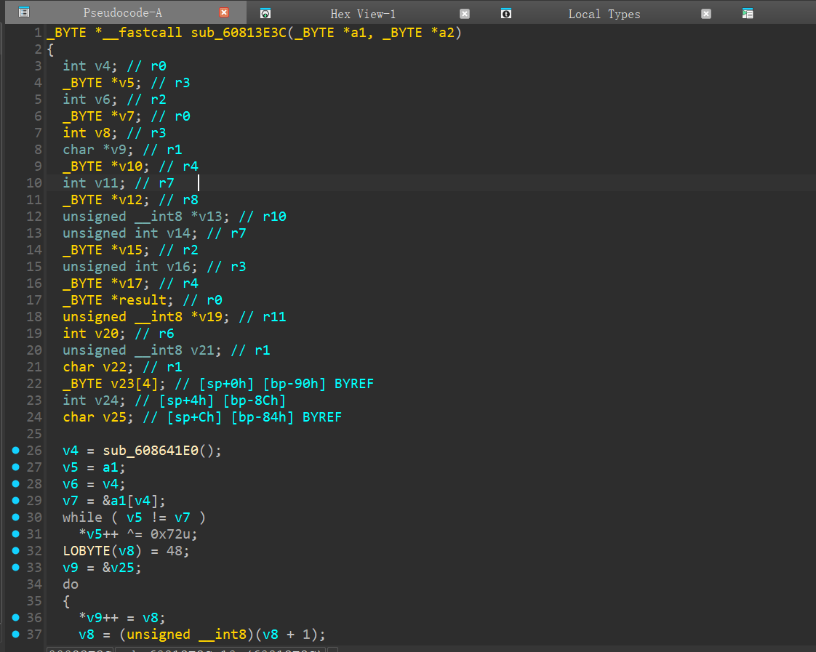Toggle breakpoint dot on line 28
816x652 pixels.
(15, 483)
